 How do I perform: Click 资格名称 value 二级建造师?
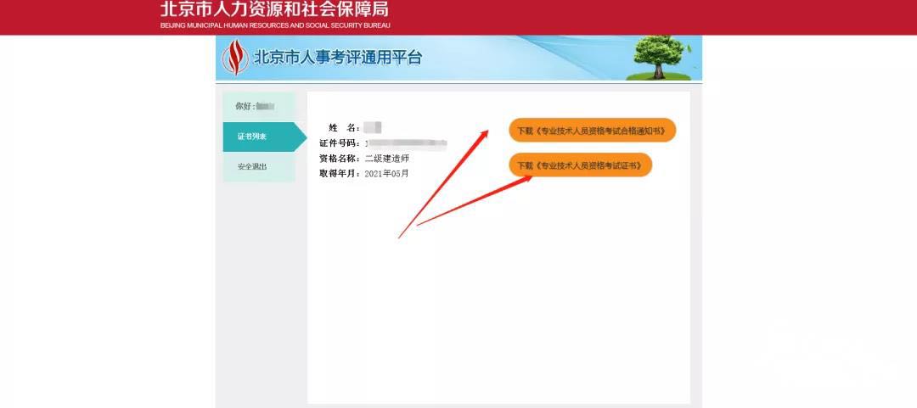click(386, 159)
